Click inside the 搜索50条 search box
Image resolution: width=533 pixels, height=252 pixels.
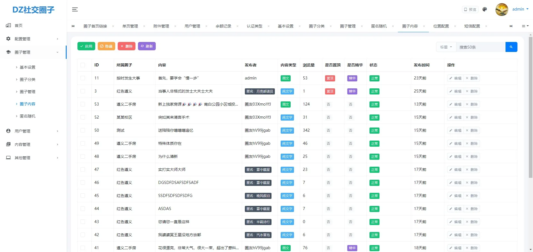point(481,47)
